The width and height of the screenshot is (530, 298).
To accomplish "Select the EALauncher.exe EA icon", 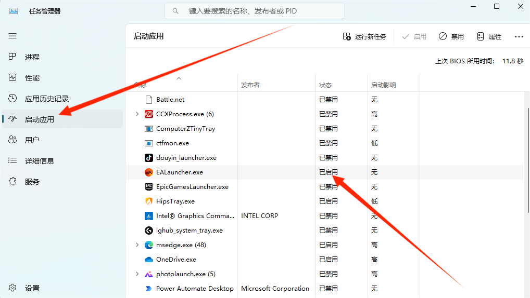I will (x=149, y=172).
